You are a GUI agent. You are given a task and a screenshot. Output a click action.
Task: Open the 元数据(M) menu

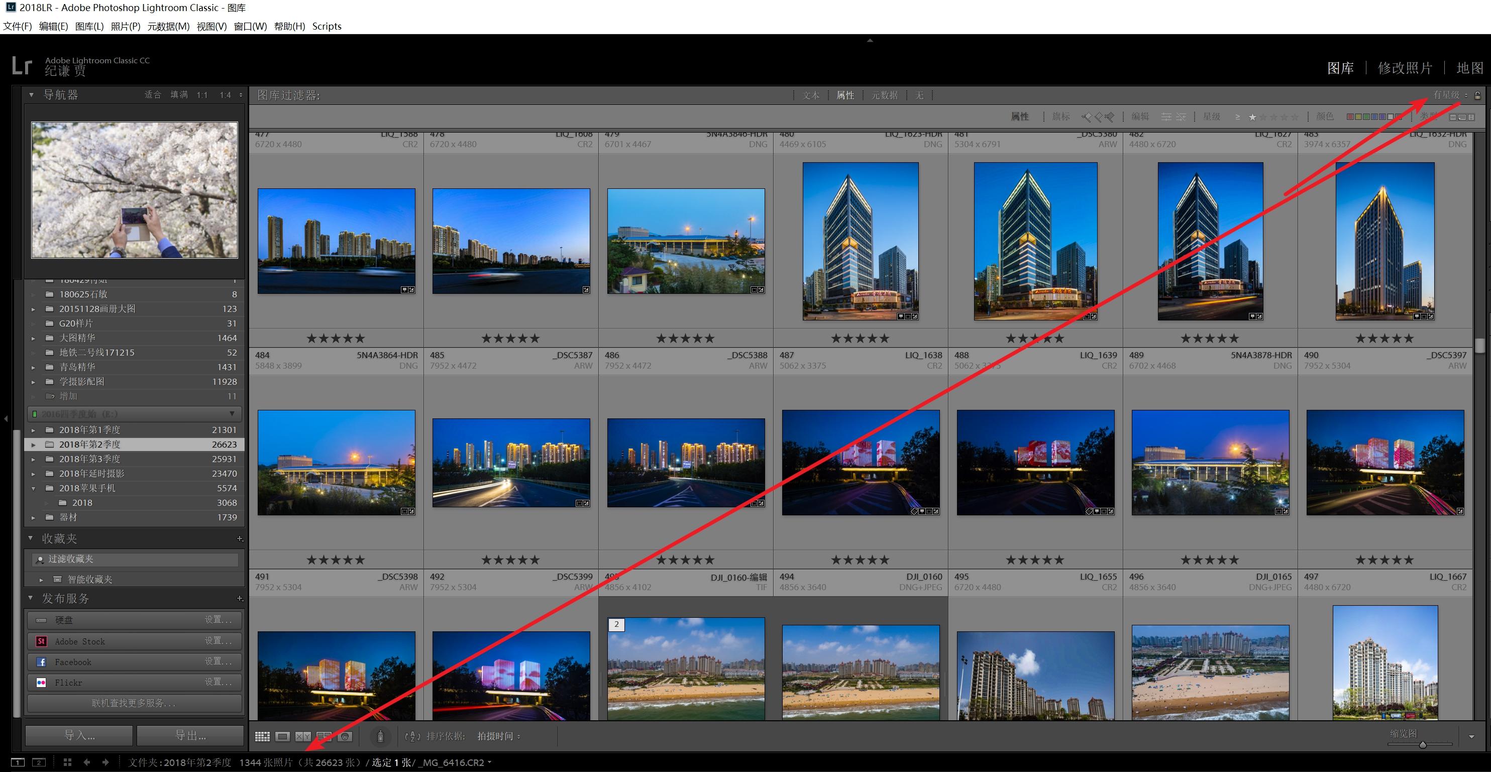click(x=168, y=26)
